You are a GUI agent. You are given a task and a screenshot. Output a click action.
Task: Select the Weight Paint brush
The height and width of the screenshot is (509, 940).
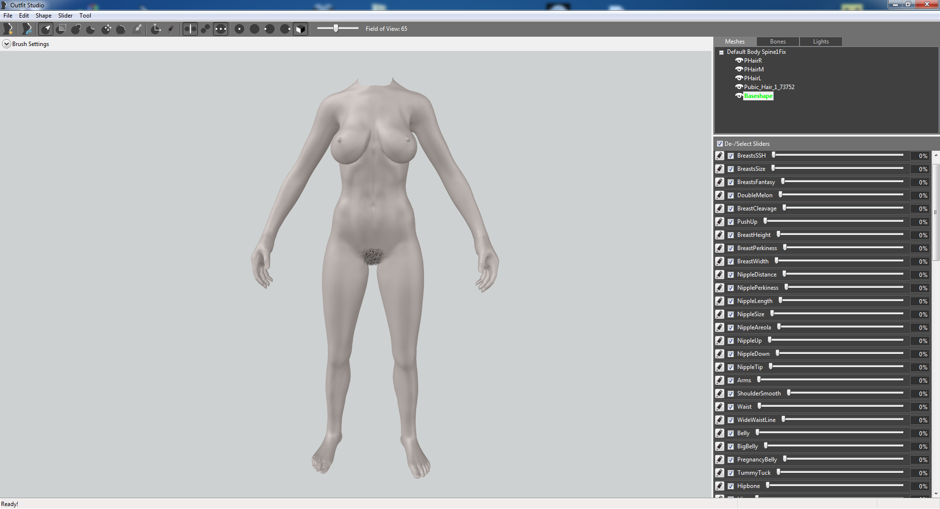click(x=138, y=29)
